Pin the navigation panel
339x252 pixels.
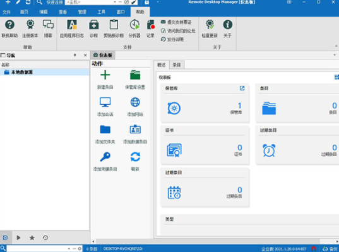point(74,55)
